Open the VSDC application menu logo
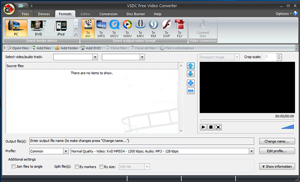Viewport: 300px width, 182px height. (x=9, y=9)
